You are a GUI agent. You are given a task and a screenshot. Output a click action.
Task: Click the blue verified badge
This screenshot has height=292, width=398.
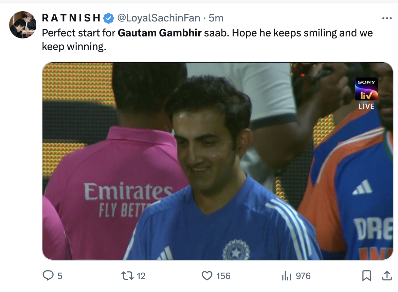pyautogui.click(x=108, y=18)
